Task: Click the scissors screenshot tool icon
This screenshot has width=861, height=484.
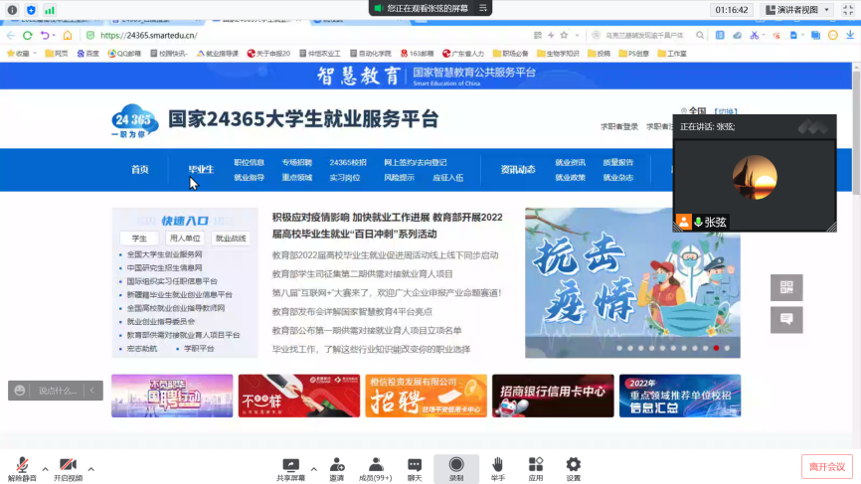Action: [x=755, y=35]
